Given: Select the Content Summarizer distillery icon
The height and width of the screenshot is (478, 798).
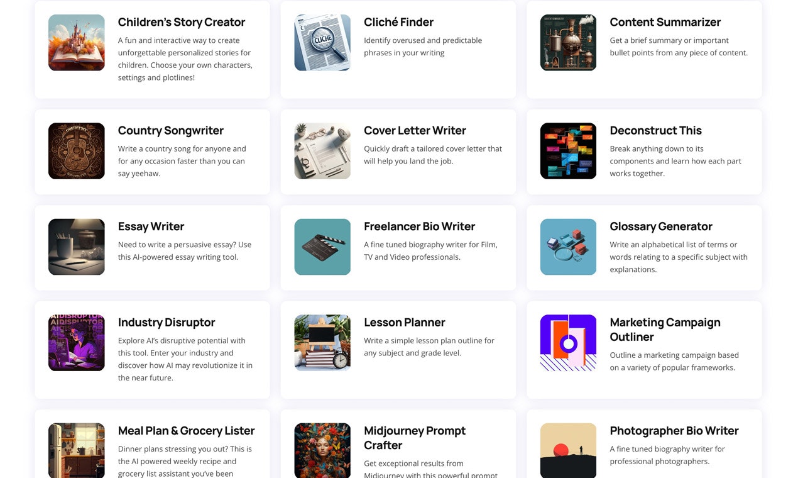Looking at the screenshot, I should pos(568,43).
